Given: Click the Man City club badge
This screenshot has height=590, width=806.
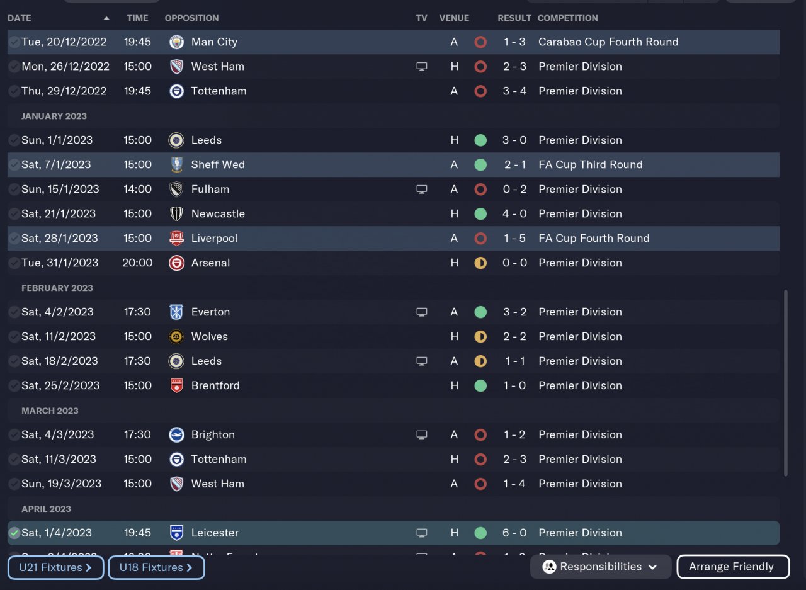Looking at the screenshot, I should [177, 42].
